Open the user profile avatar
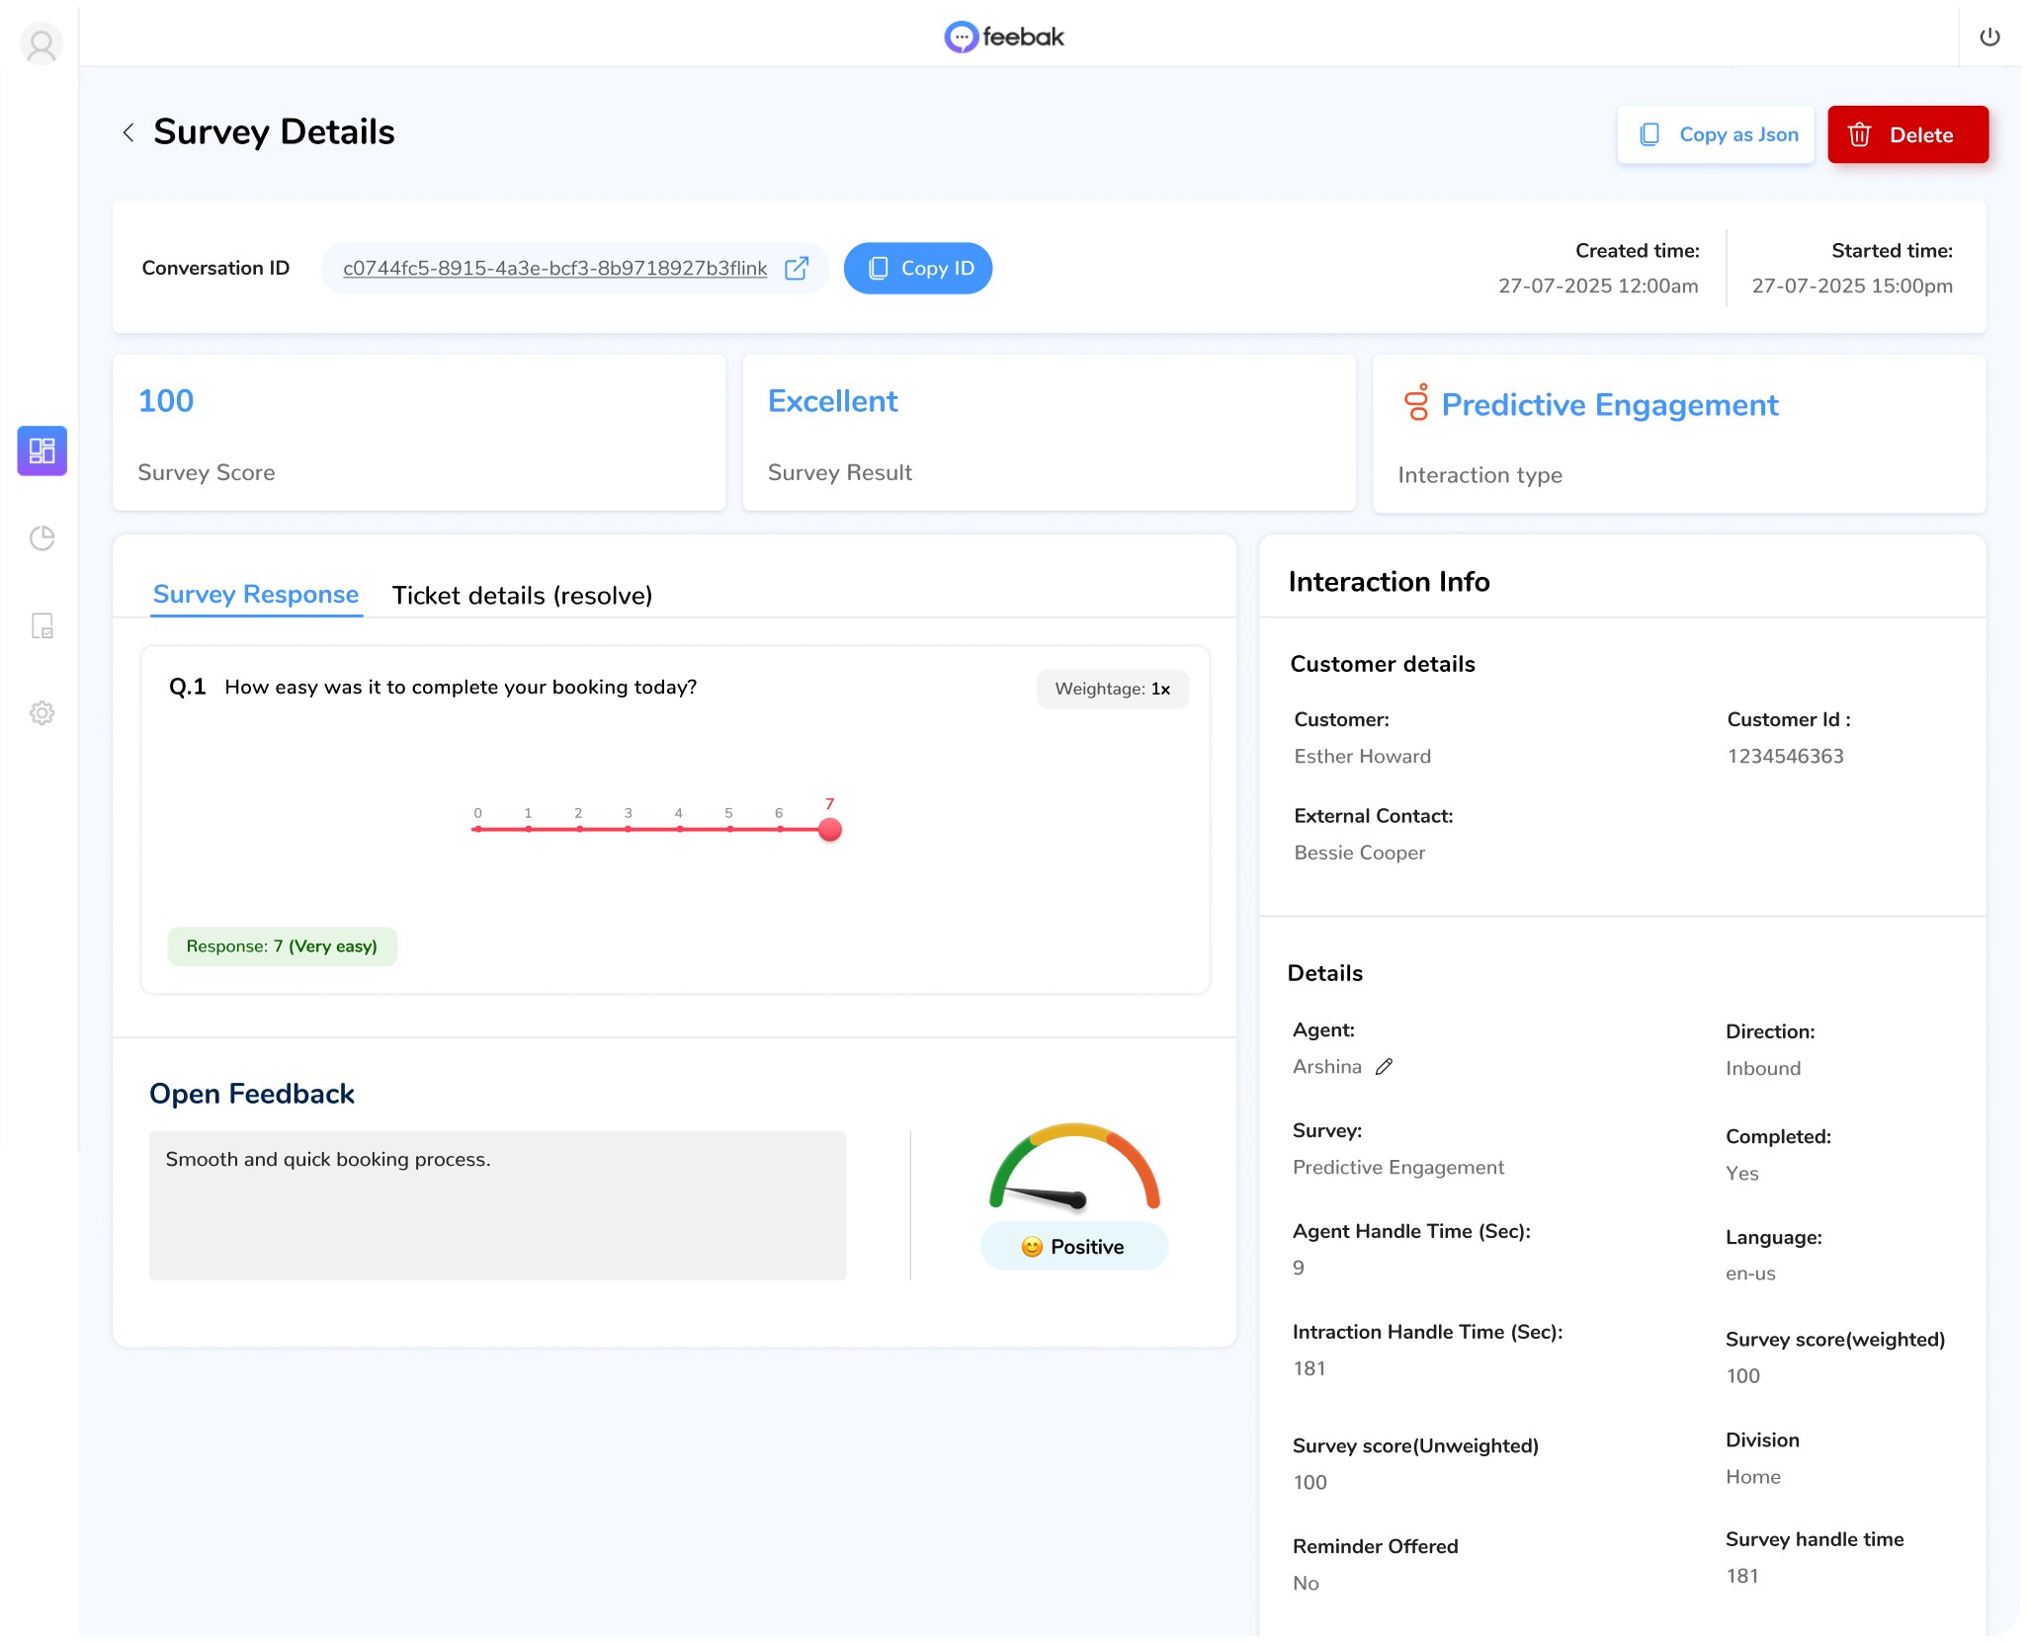The height and width of the screenshot is (1643, 2028). tap(42, 43)
